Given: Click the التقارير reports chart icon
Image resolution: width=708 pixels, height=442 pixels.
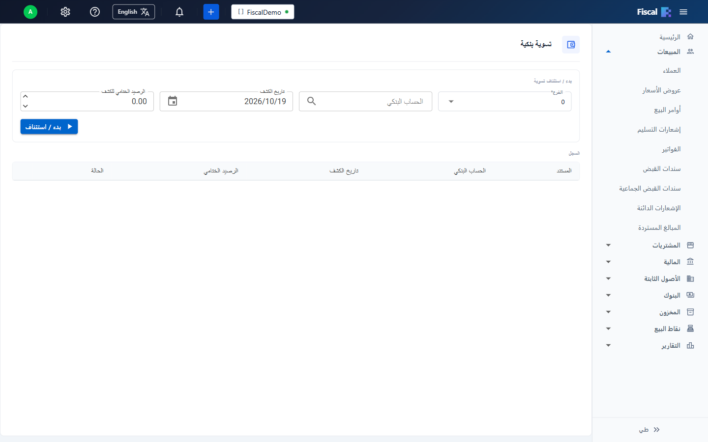Looking at the screenshot, I should coord(690,345).
